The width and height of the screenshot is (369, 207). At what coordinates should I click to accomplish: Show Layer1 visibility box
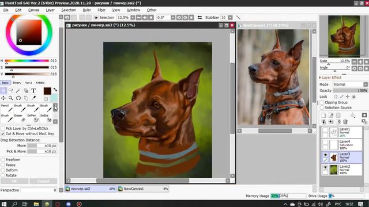pyautogui.click(x=325, y=130)
